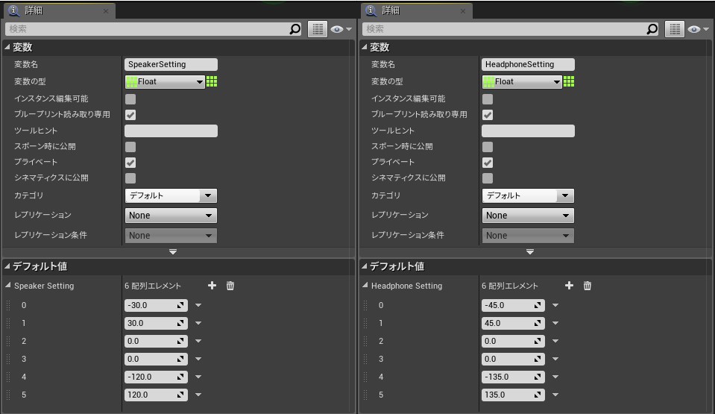Image resolution: width=715 pixels, height=414 pixels.
Task: Close the right 詳細 tab
Action: click(463, 11)
